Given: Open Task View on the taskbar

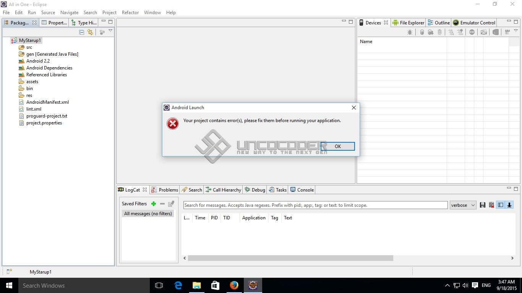Looking at the screenshot, I should (x=159, y=285).
